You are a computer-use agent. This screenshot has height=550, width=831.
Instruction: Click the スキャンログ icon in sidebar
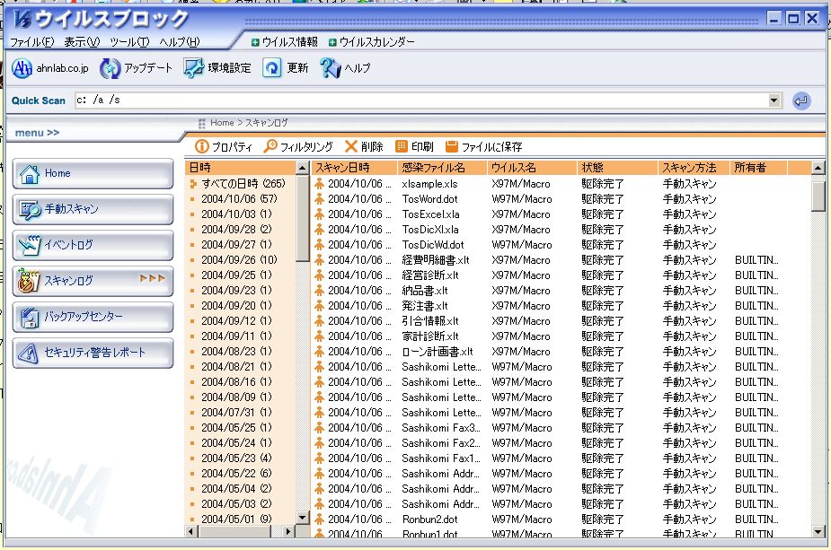click(29, 281)
